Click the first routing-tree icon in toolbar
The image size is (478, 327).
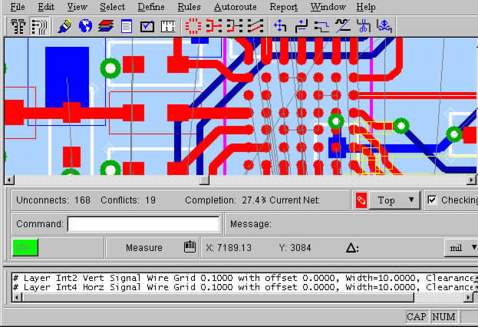(18, 25)
